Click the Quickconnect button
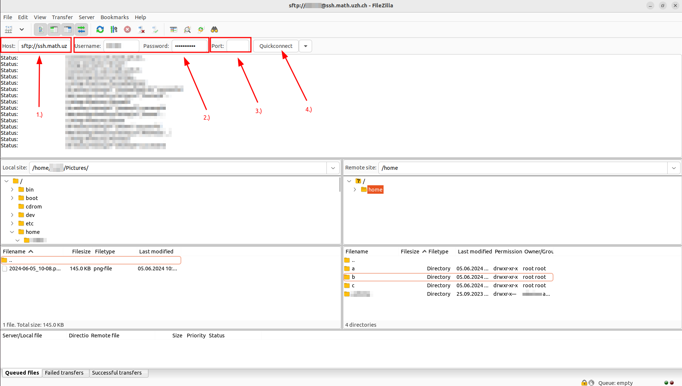 click(x=276, y=46)
